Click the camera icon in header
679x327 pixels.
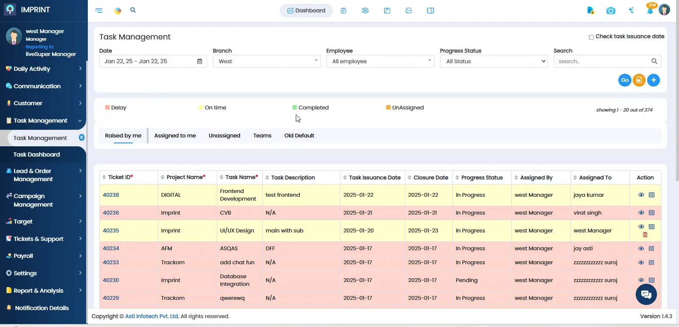pos(611,11)
